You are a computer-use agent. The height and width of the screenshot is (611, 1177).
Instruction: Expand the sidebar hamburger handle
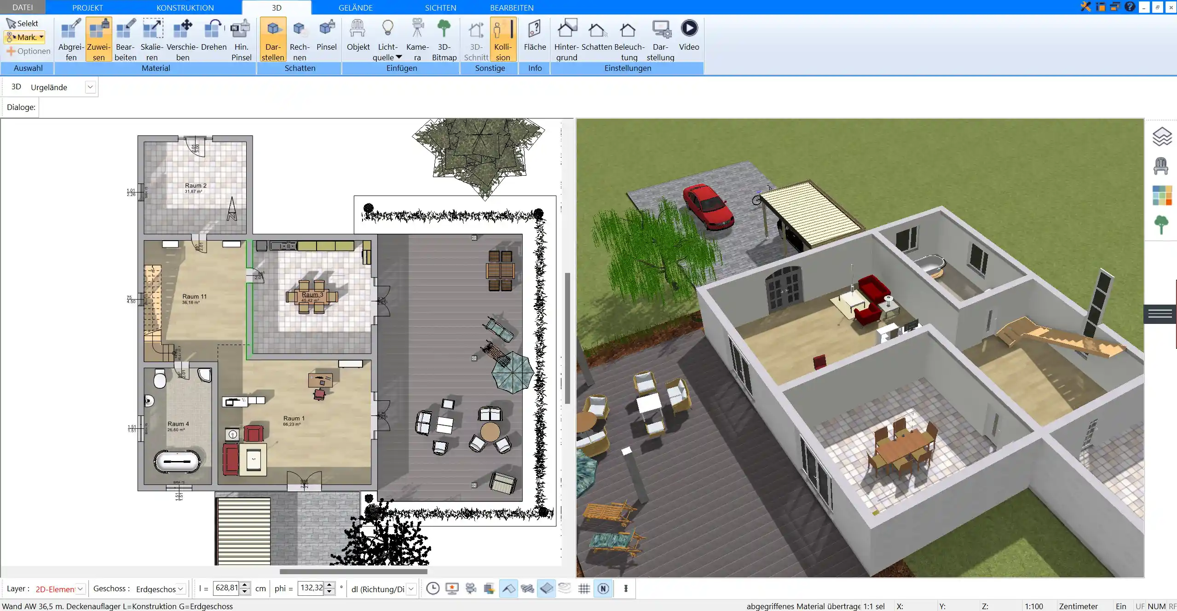click(1160, 314)
